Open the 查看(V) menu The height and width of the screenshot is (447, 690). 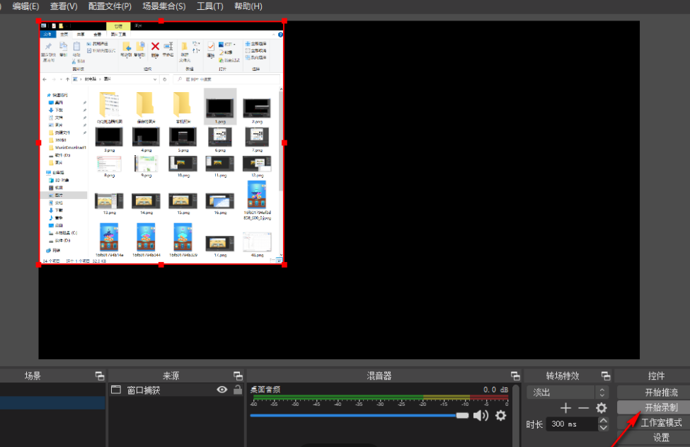(64, 6)
